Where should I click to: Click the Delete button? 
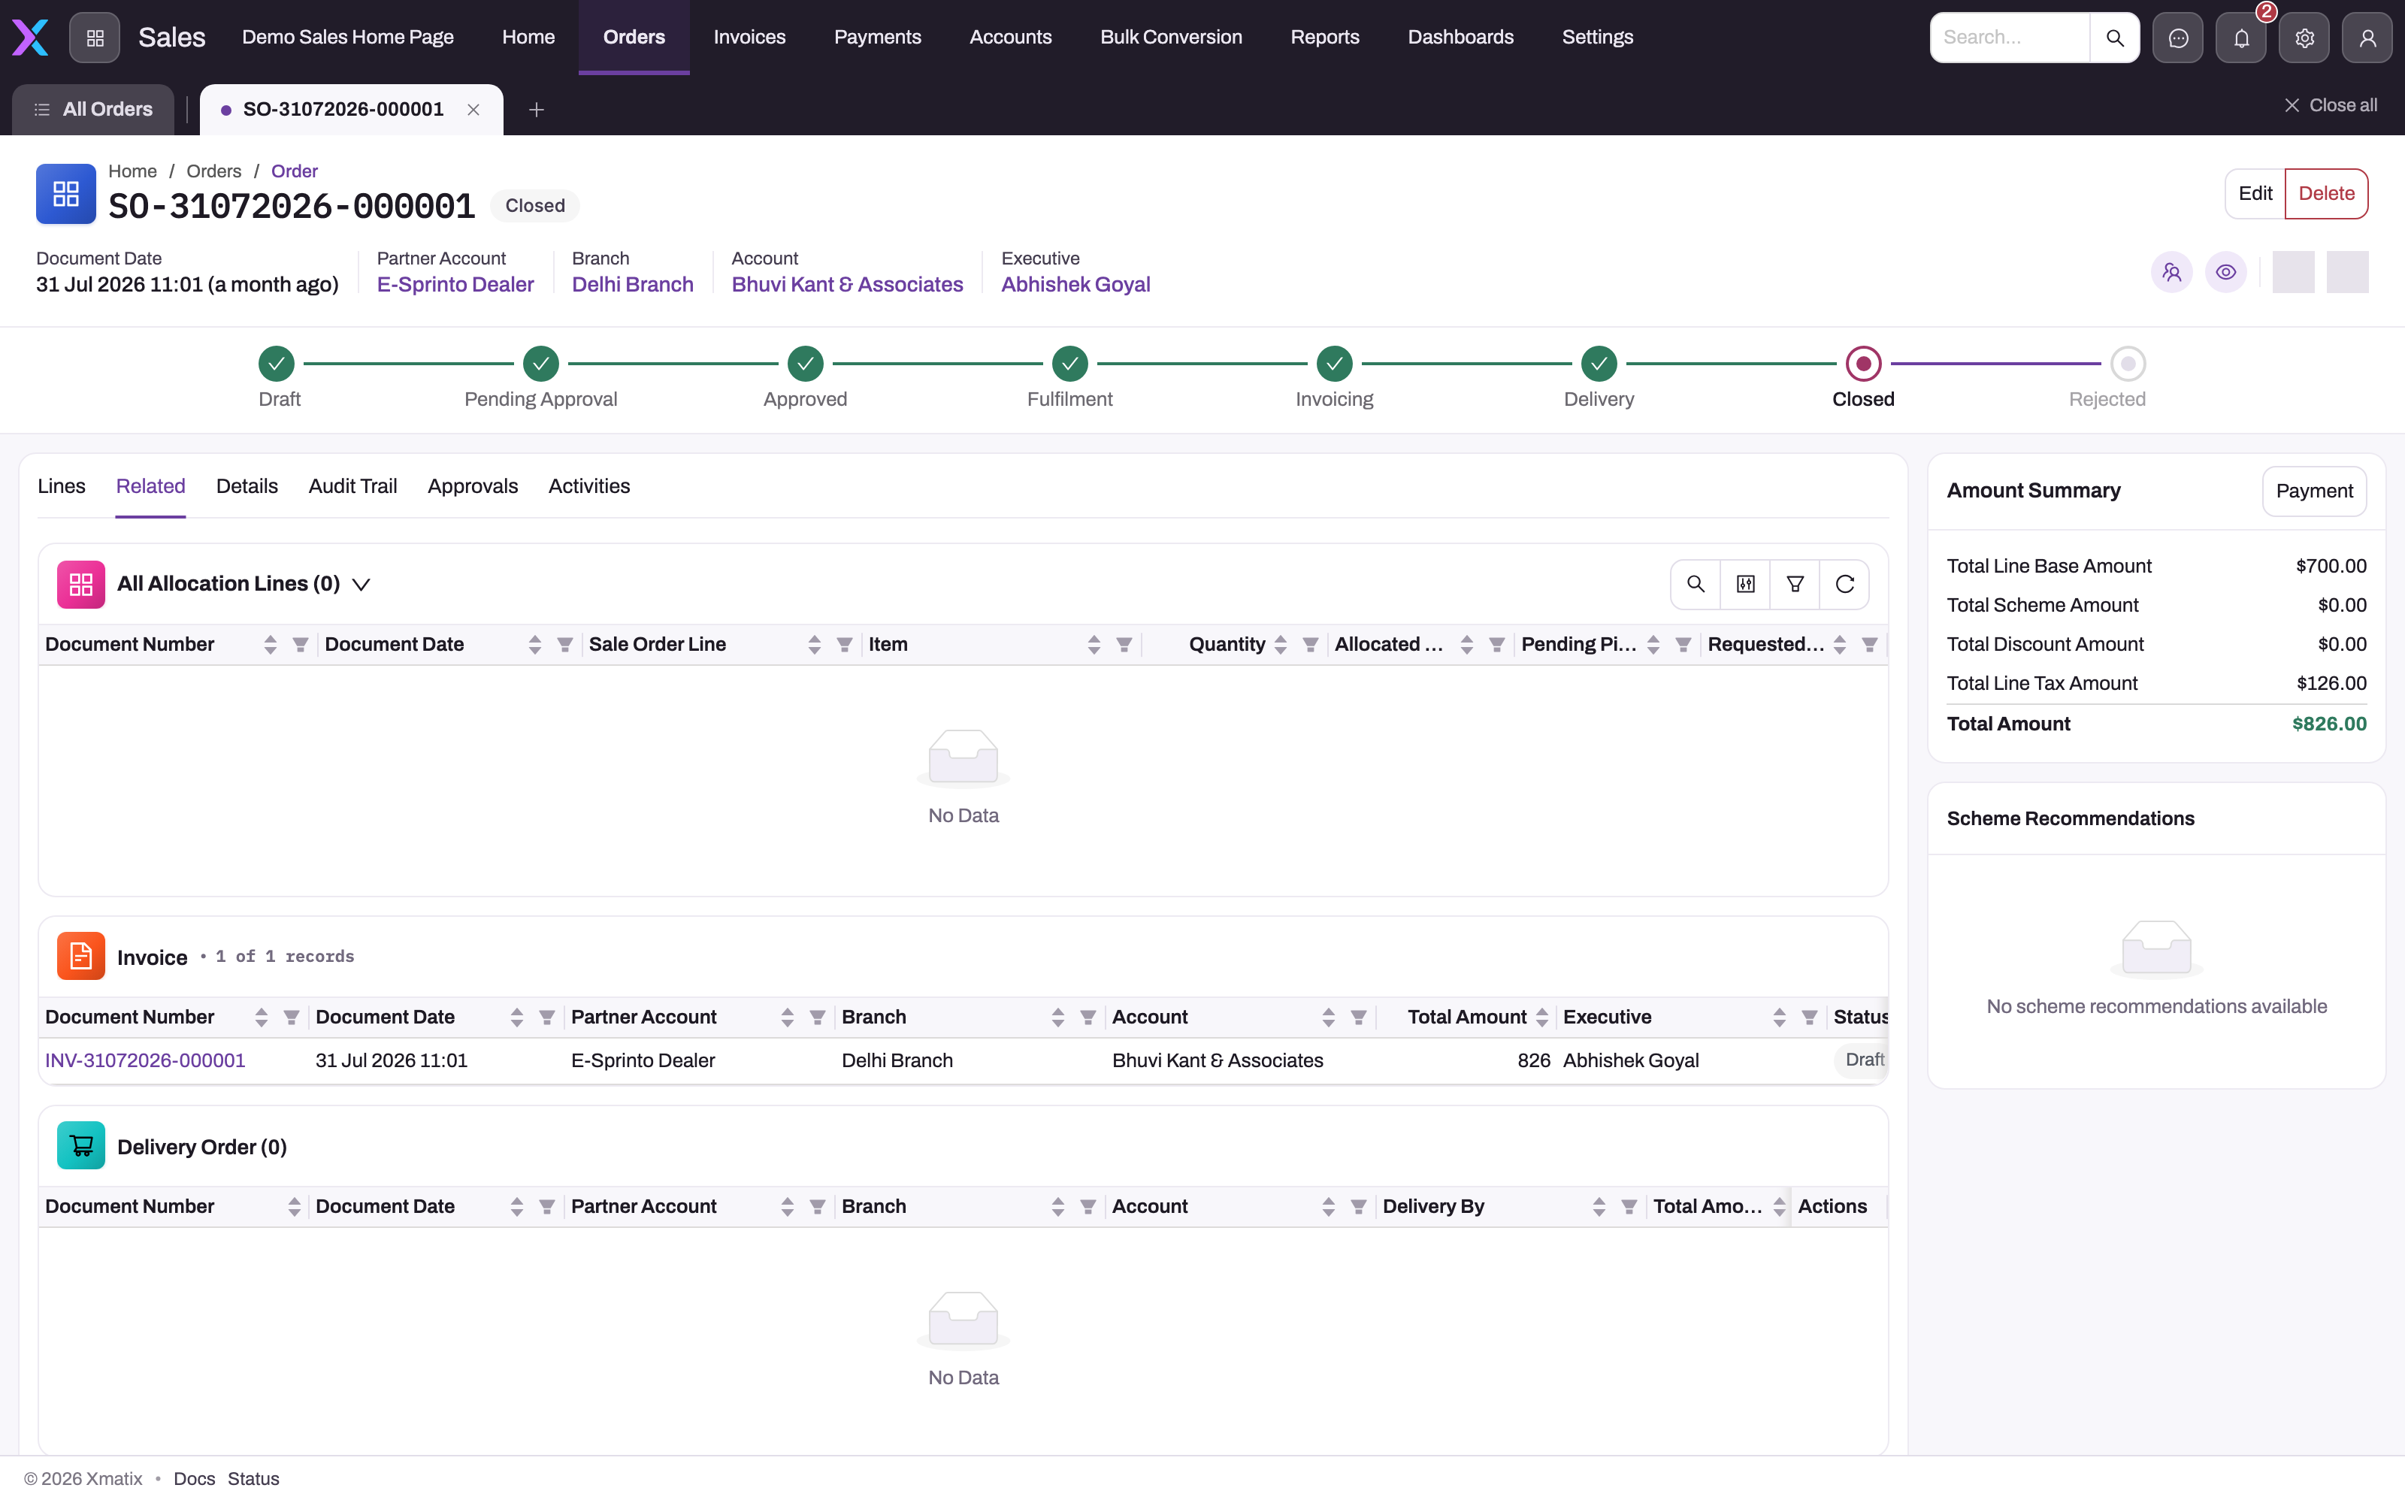[x=2327, y=194]
